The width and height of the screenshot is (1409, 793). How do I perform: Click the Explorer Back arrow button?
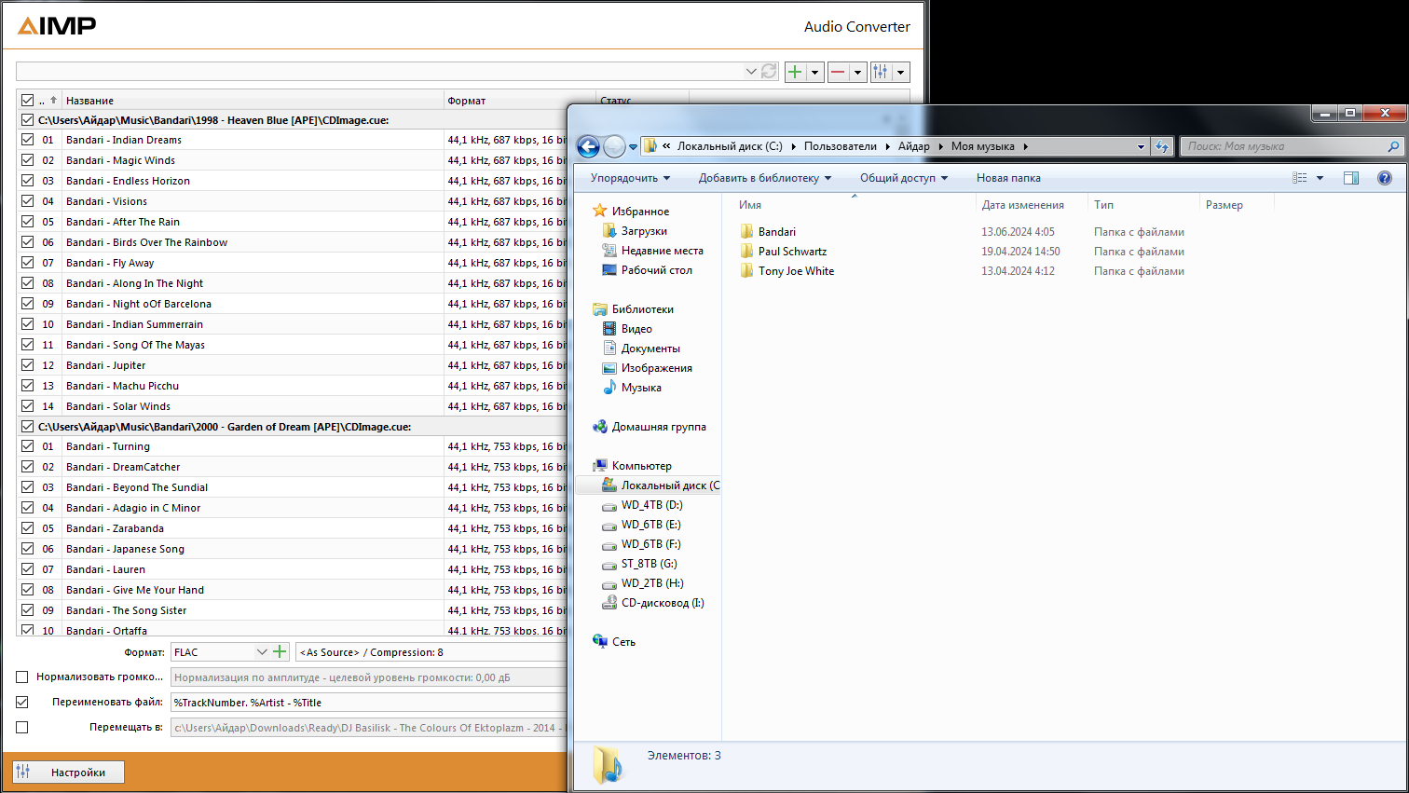pyautogui.click(x=588, y=146)
